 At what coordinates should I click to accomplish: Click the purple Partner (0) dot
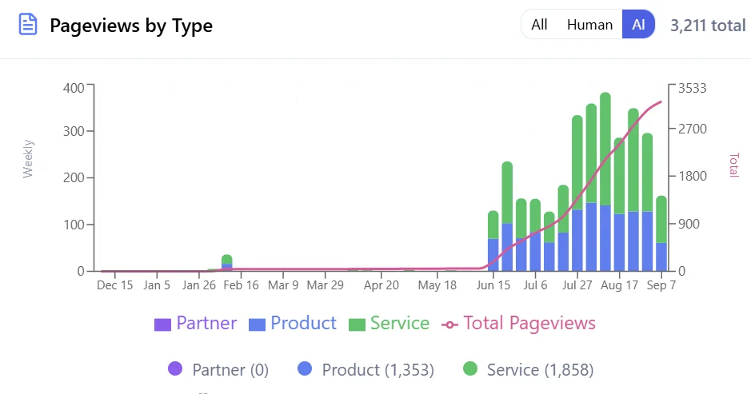point(175,368)
